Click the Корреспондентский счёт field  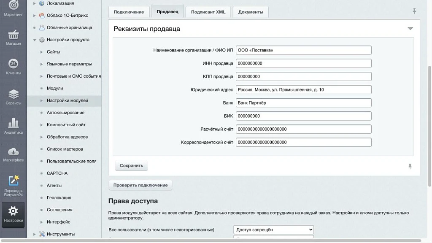tap(304, 142)
